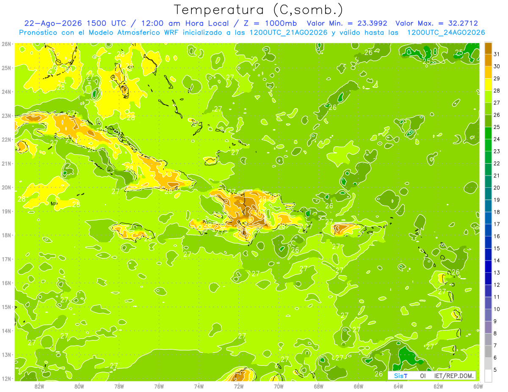Screen dimensions: 508x392
Task: Click the longitude axis label 80W
Action: [x=79, y=386]
